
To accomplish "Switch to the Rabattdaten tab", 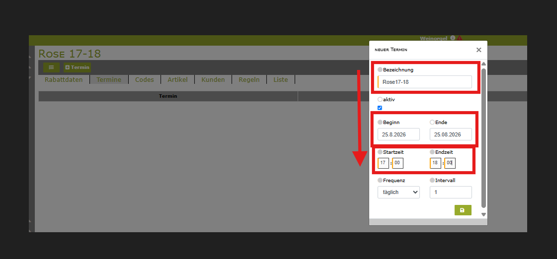I will (x=64, y=80).
